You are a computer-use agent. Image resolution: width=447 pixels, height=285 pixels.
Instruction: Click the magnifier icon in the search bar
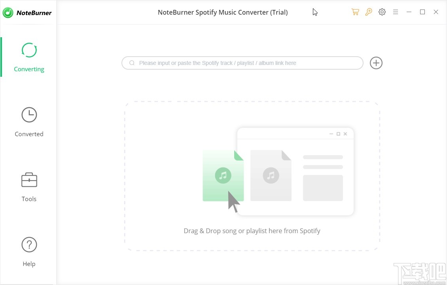pos(132,63)
